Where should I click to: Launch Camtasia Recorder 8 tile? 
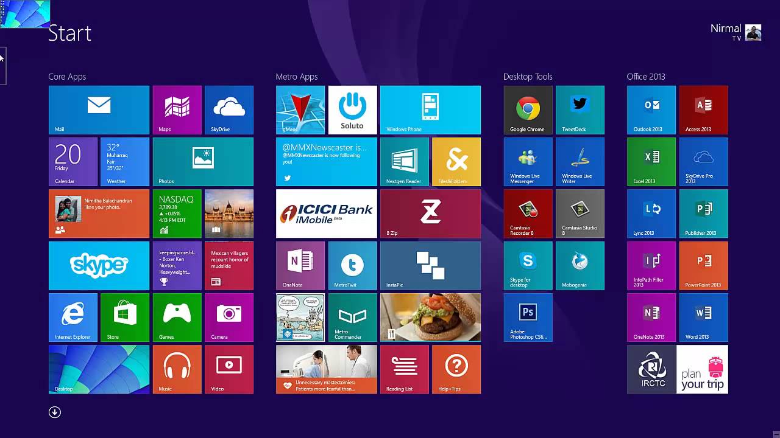point(528,214)
